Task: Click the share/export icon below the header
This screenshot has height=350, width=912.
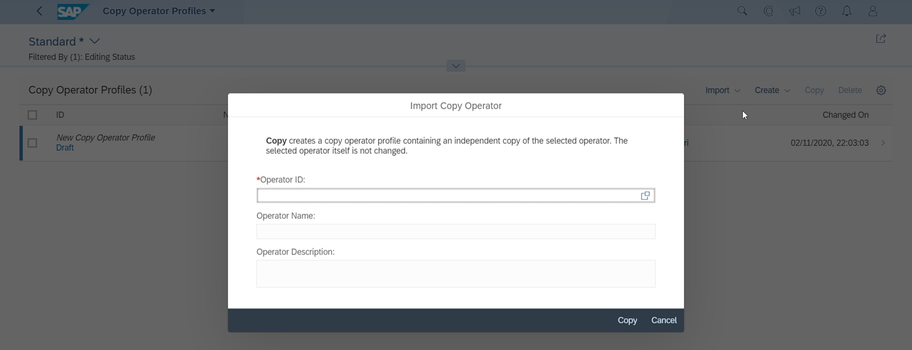Action: pyautogui.click(x=881, y=39)
